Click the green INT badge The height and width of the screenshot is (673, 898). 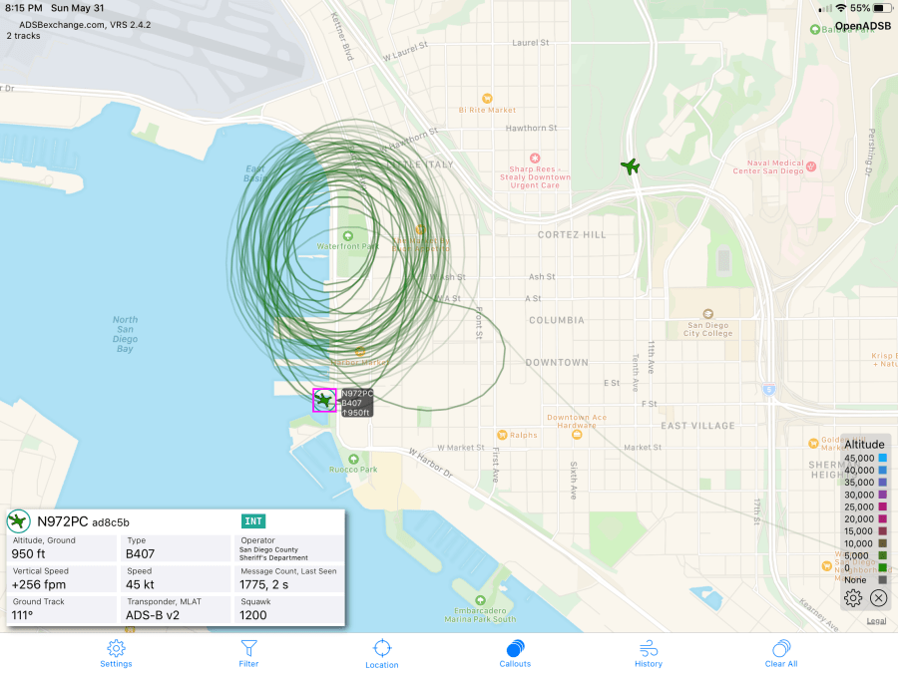(253, 520)
